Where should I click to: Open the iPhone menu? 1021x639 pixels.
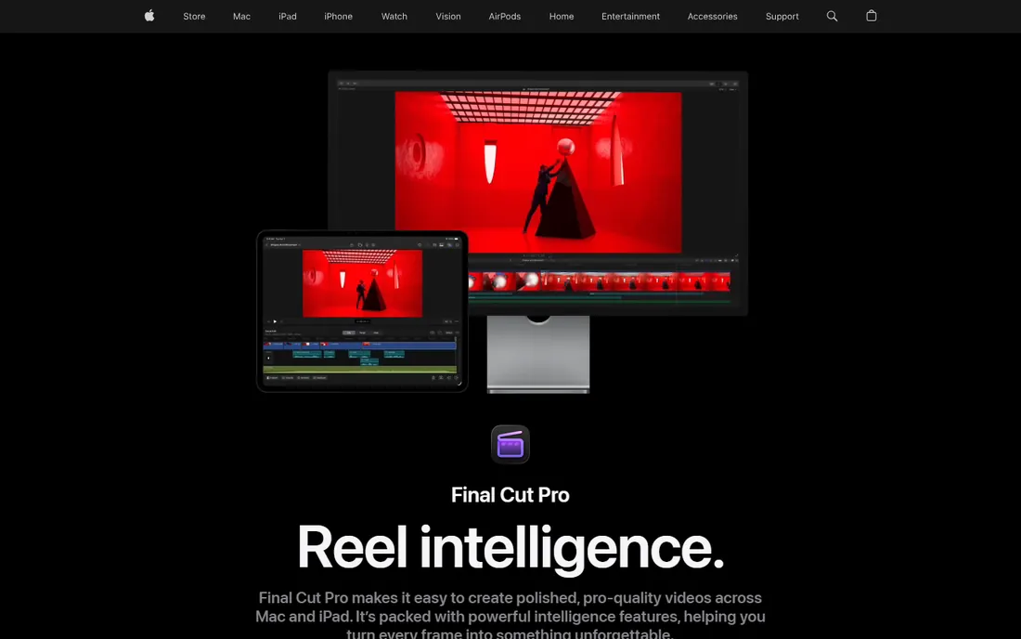pos(338,17)
